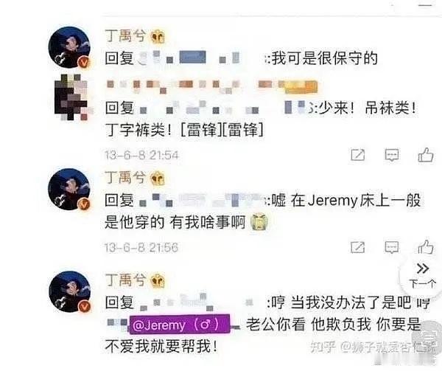Open 丁禹兮 avatar beside the Jeremy床上 comment
Image resolution: width=442 pixels, height=371 pixels.
click(x=70, y=189)
